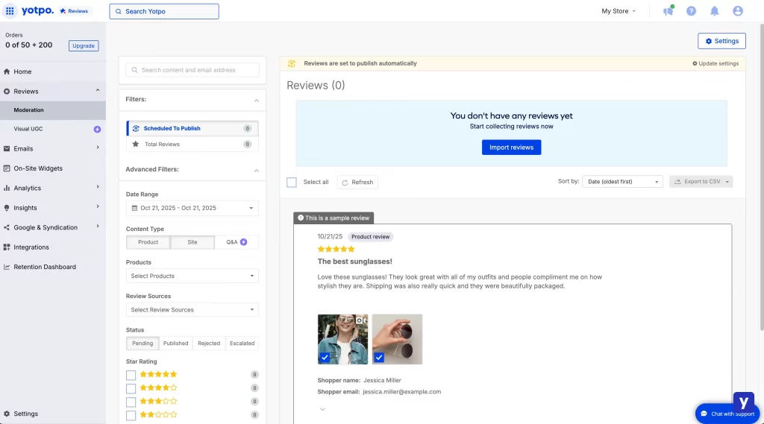Open the Moderation menu item

(x=53, y=110)
